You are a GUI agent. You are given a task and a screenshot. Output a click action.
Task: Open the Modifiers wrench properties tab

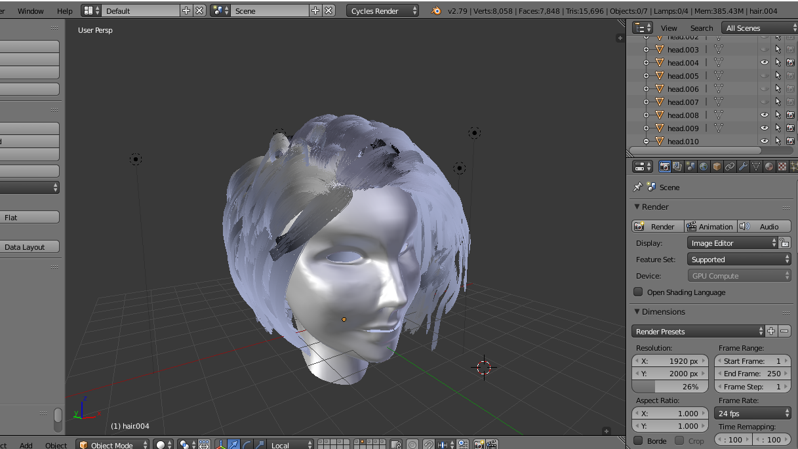tap(743, 167)
